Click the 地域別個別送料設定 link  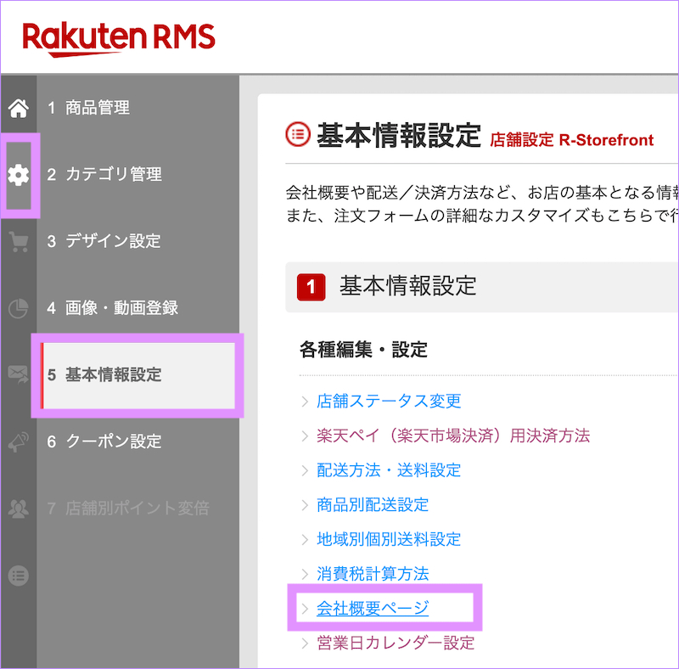(x=389, y=540)
